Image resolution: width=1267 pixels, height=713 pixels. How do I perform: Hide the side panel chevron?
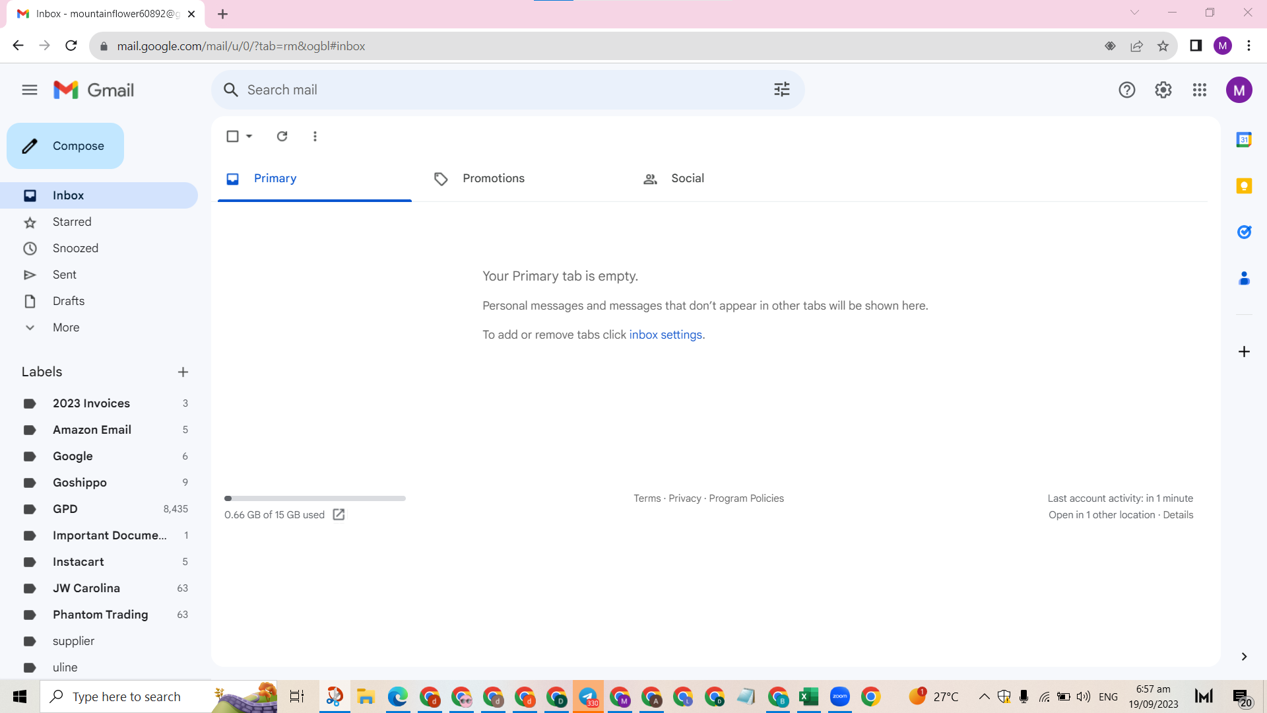click(1244, 656)
